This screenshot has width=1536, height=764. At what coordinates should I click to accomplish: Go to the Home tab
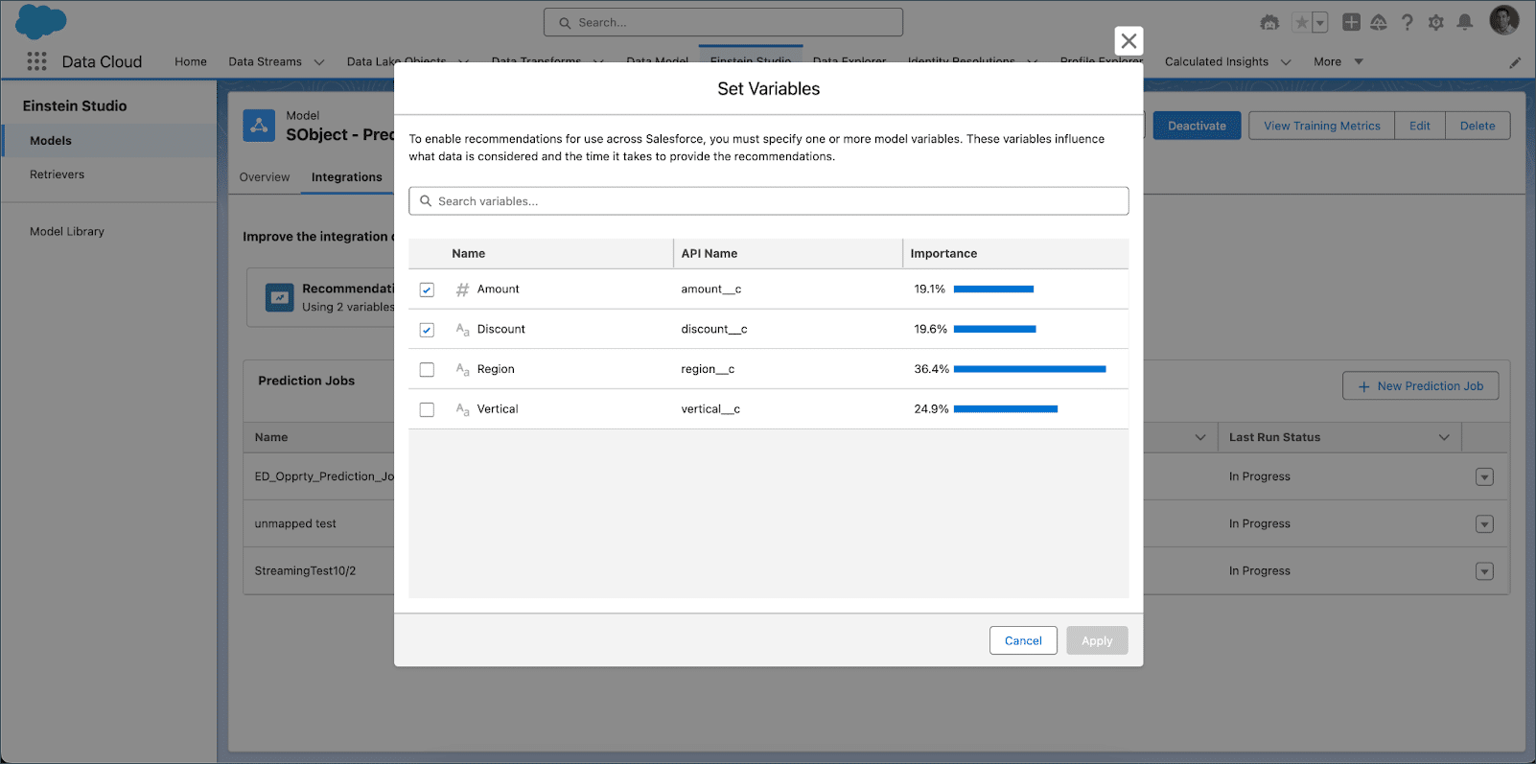click(x=191, y=61)
